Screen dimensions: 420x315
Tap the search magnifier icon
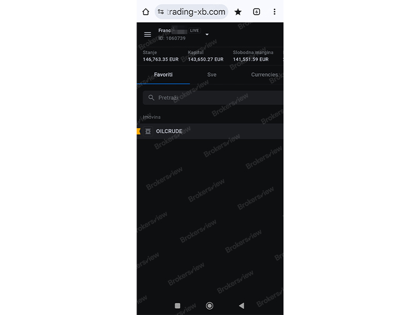pos(151,98)
